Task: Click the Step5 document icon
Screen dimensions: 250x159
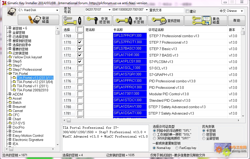Action: (x=10, y=61)
